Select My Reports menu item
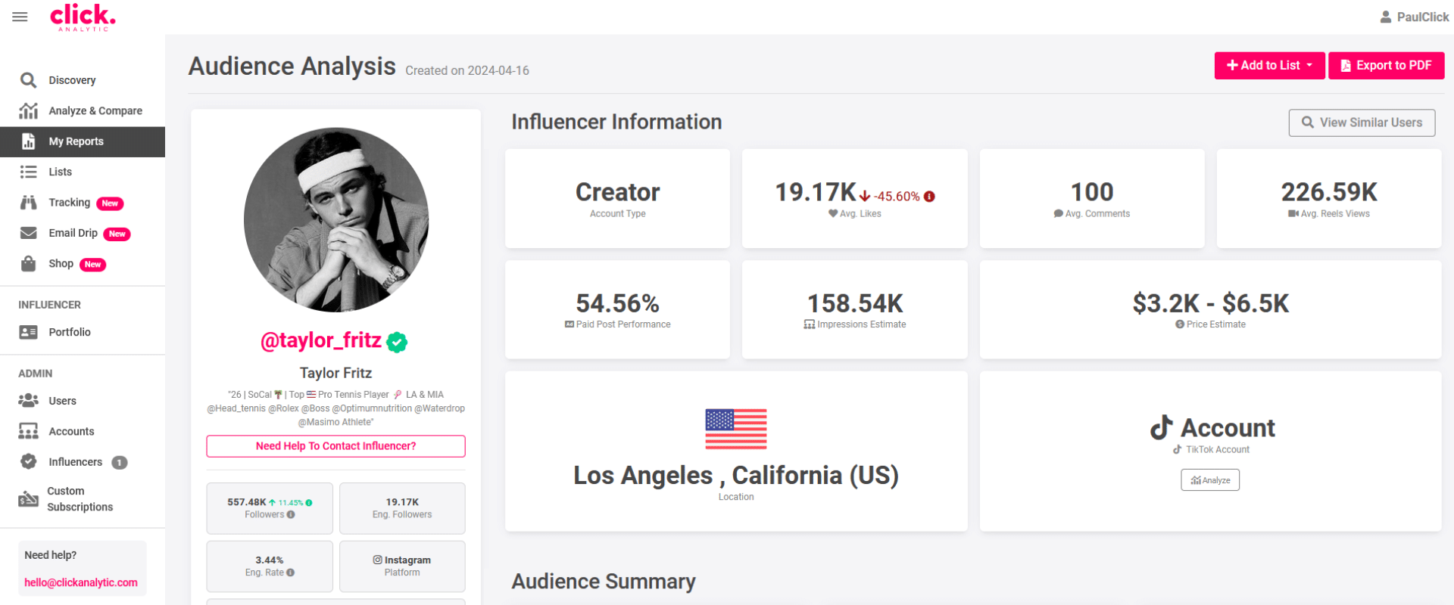The width and height of the screenshot is (1454, 605). [x=83, y=141]
